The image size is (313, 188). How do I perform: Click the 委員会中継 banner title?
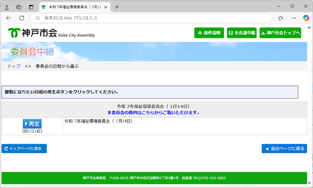[32, 52]
